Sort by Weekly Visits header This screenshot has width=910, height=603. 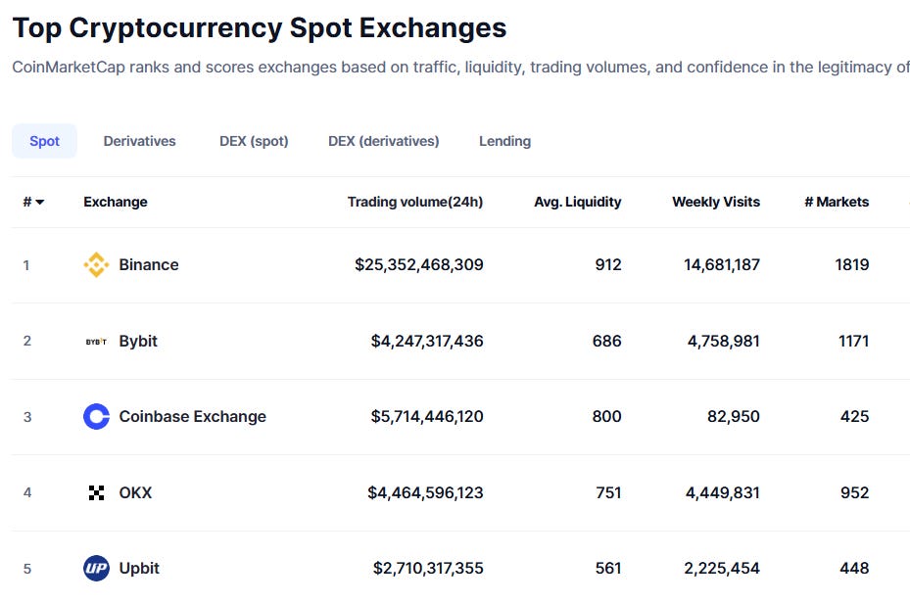pyautogui.click(x=716, y=202)
